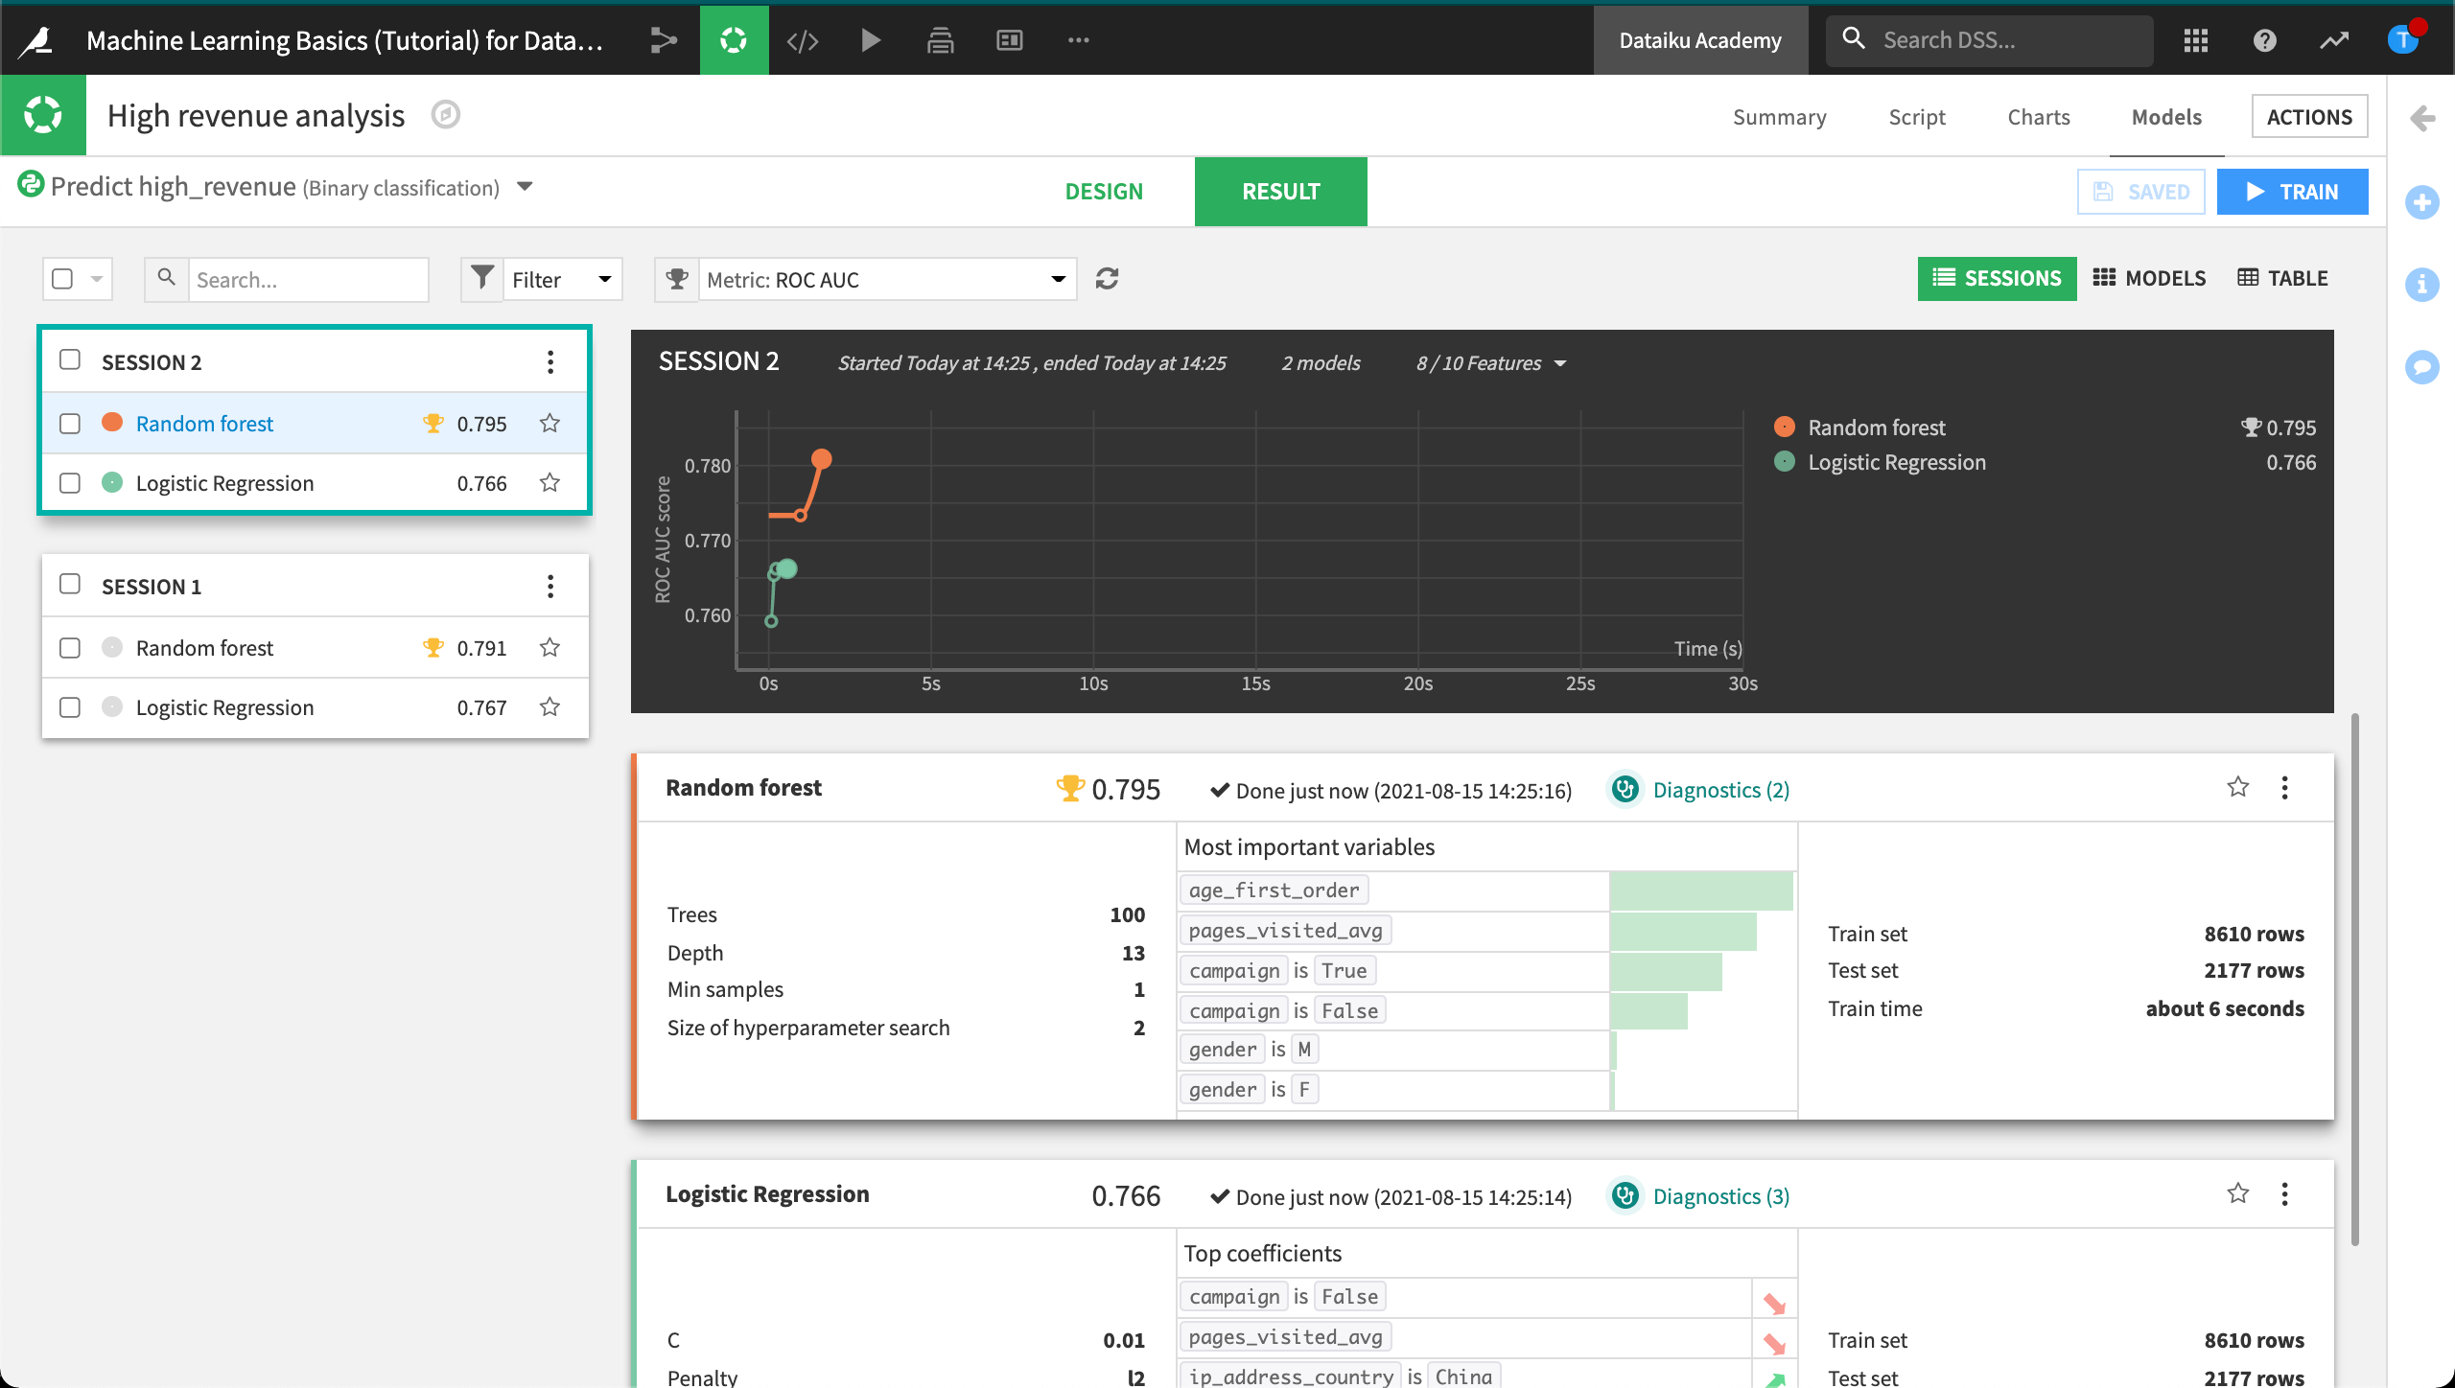Image resolution: width=2455 pixels, height=1388 pixels.
Task: Open three-dot menu for SESSION 2
Action: (549, 360)
